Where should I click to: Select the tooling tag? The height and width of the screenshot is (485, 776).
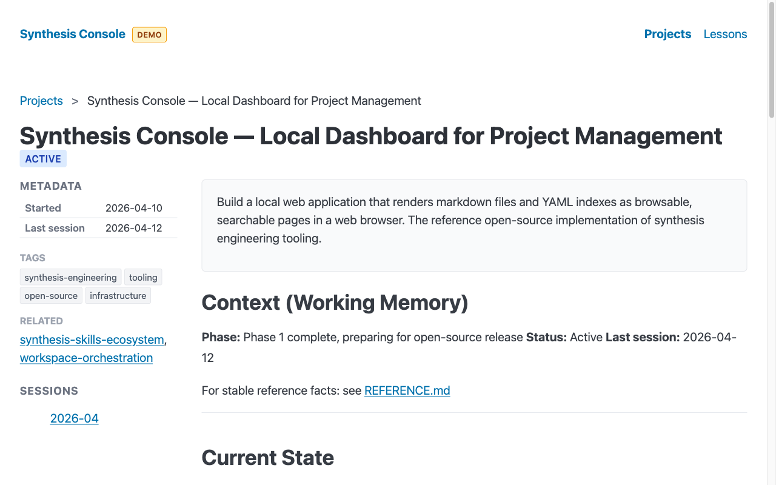click(143, 277)
